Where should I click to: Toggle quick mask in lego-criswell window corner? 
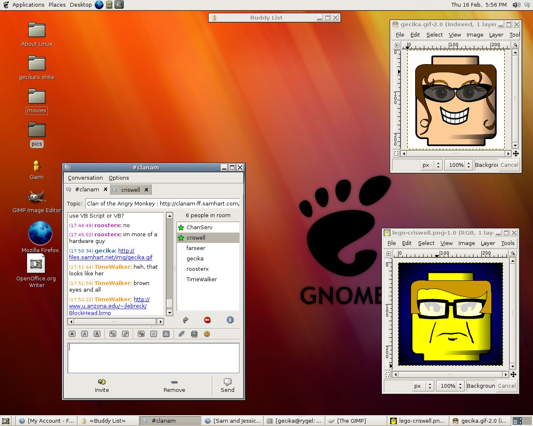click(388, 374)
